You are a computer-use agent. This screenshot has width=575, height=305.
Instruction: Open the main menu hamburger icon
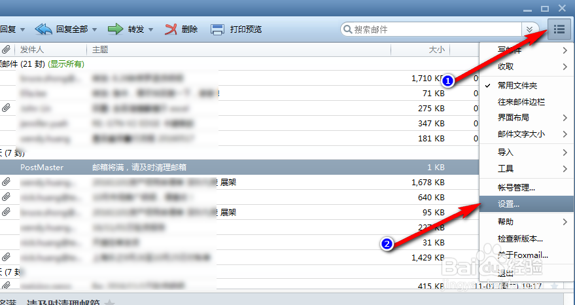[559, 29]
